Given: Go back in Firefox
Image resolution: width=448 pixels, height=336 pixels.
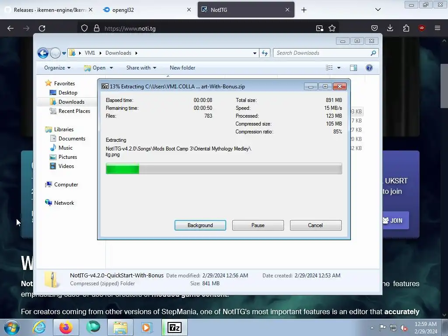Looking at the screenshot, I should pyautogui.click(x=10, y=28).
